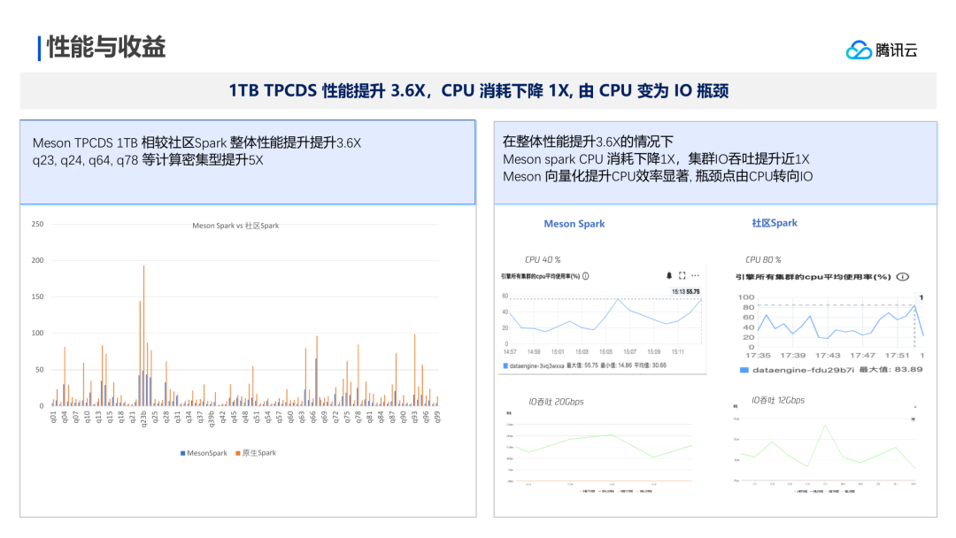Click the info icon beside Meson Spark CPU chart title
This screenshot has height=538, width=956.
586,276
